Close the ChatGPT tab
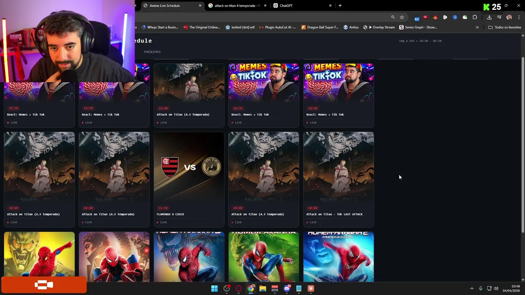525x295 pixels. click(330, 6)
